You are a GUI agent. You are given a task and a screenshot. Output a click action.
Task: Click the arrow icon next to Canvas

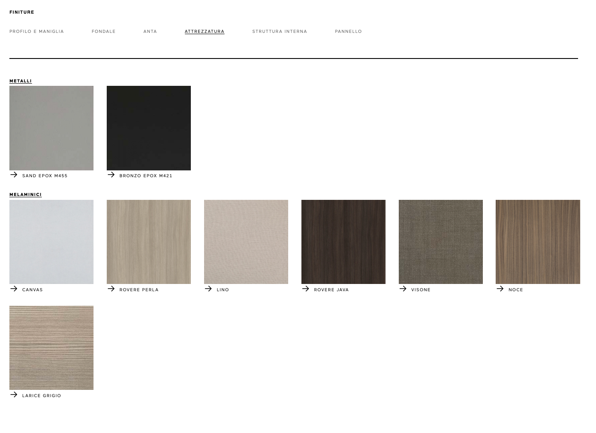(x=14, y=289)
